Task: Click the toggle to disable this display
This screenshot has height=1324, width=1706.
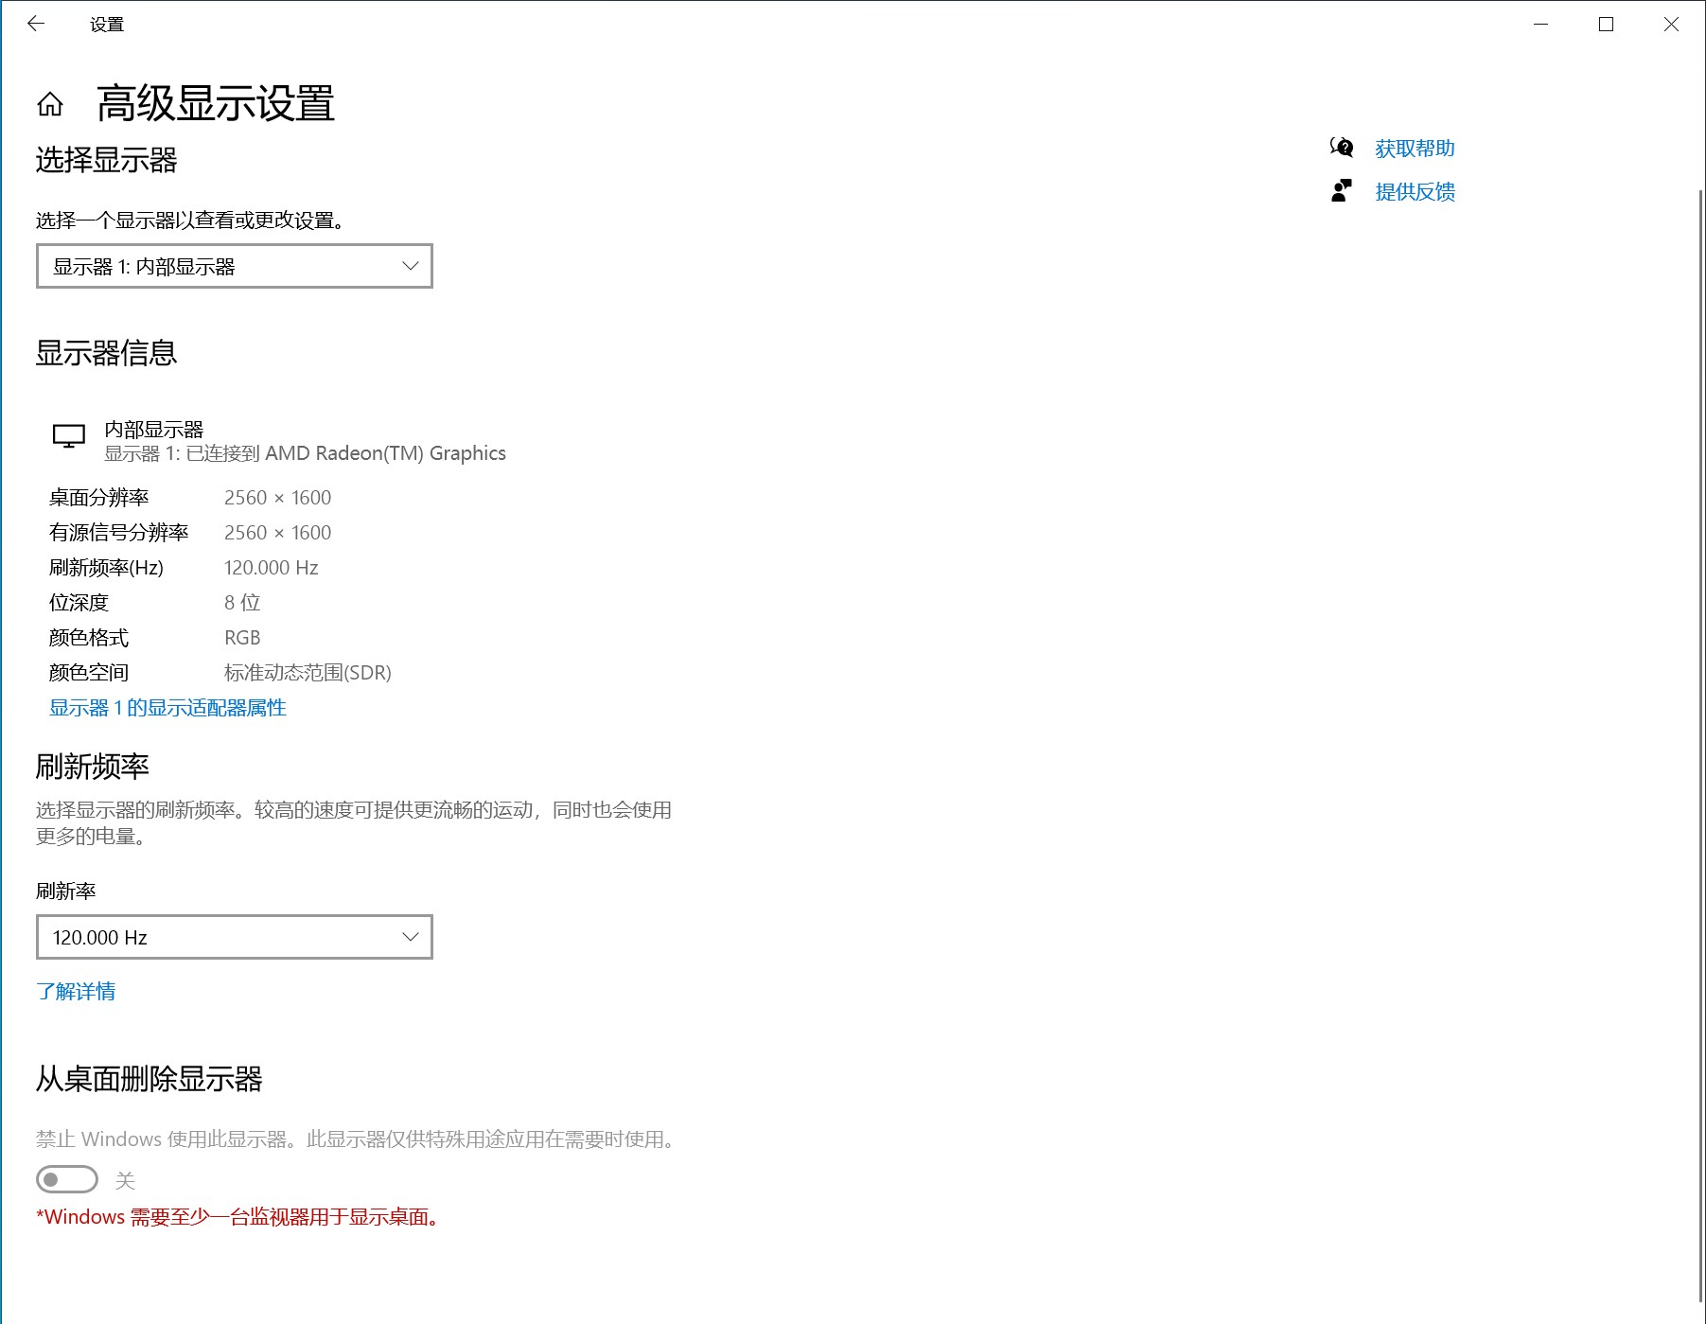Action: pyautogui.click(x=68, y=1180)
